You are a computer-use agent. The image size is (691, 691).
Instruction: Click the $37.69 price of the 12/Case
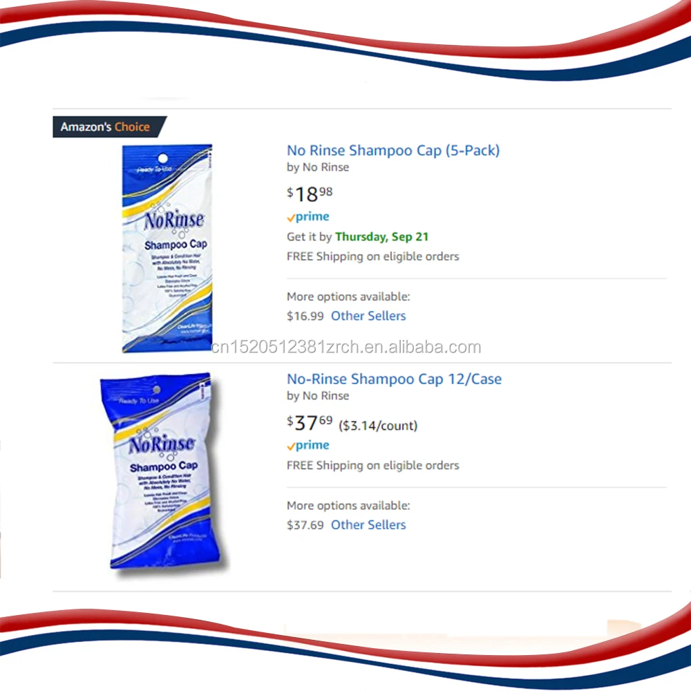click(310, 423)
